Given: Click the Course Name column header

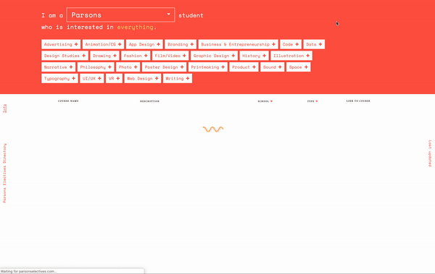Looking at the screenshot, I should [x=68, y=101].
